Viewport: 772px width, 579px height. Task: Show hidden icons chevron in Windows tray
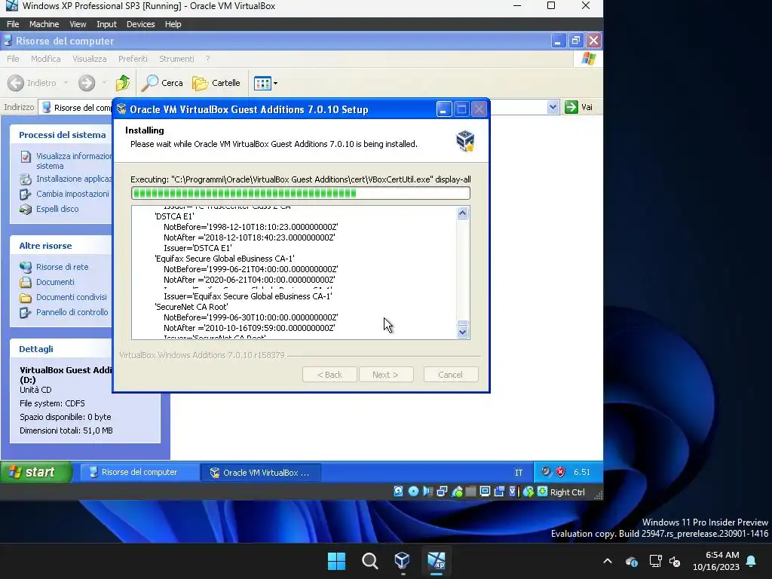click(x=608, y=561)
